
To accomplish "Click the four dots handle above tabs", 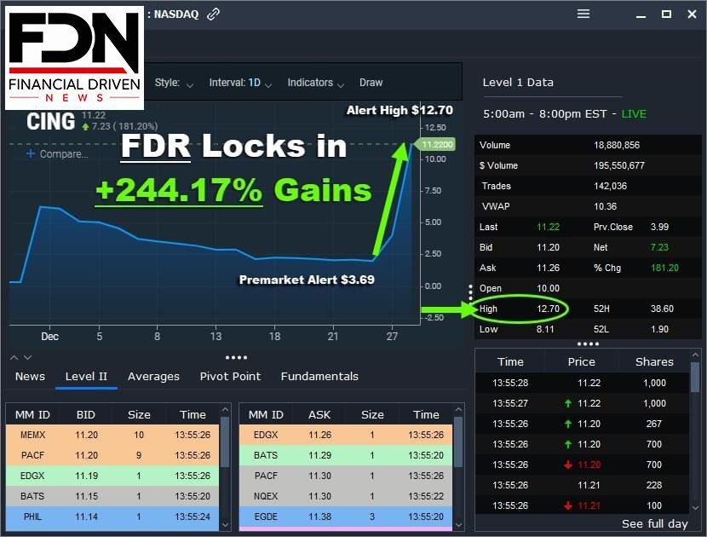I will tap(236, 357).
